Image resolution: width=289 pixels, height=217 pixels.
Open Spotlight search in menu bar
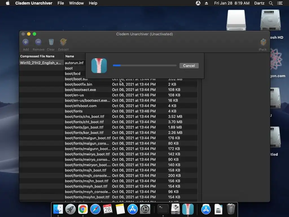pyautogui.click(x=271, y=3)
